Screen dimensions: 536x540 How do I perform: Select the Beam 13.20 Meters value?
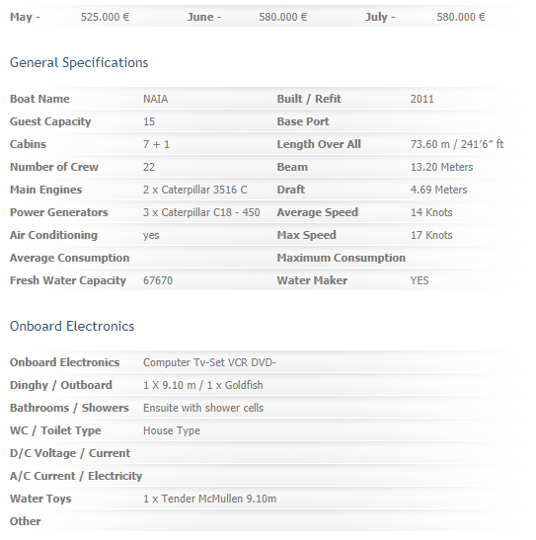tap(441, 167)
